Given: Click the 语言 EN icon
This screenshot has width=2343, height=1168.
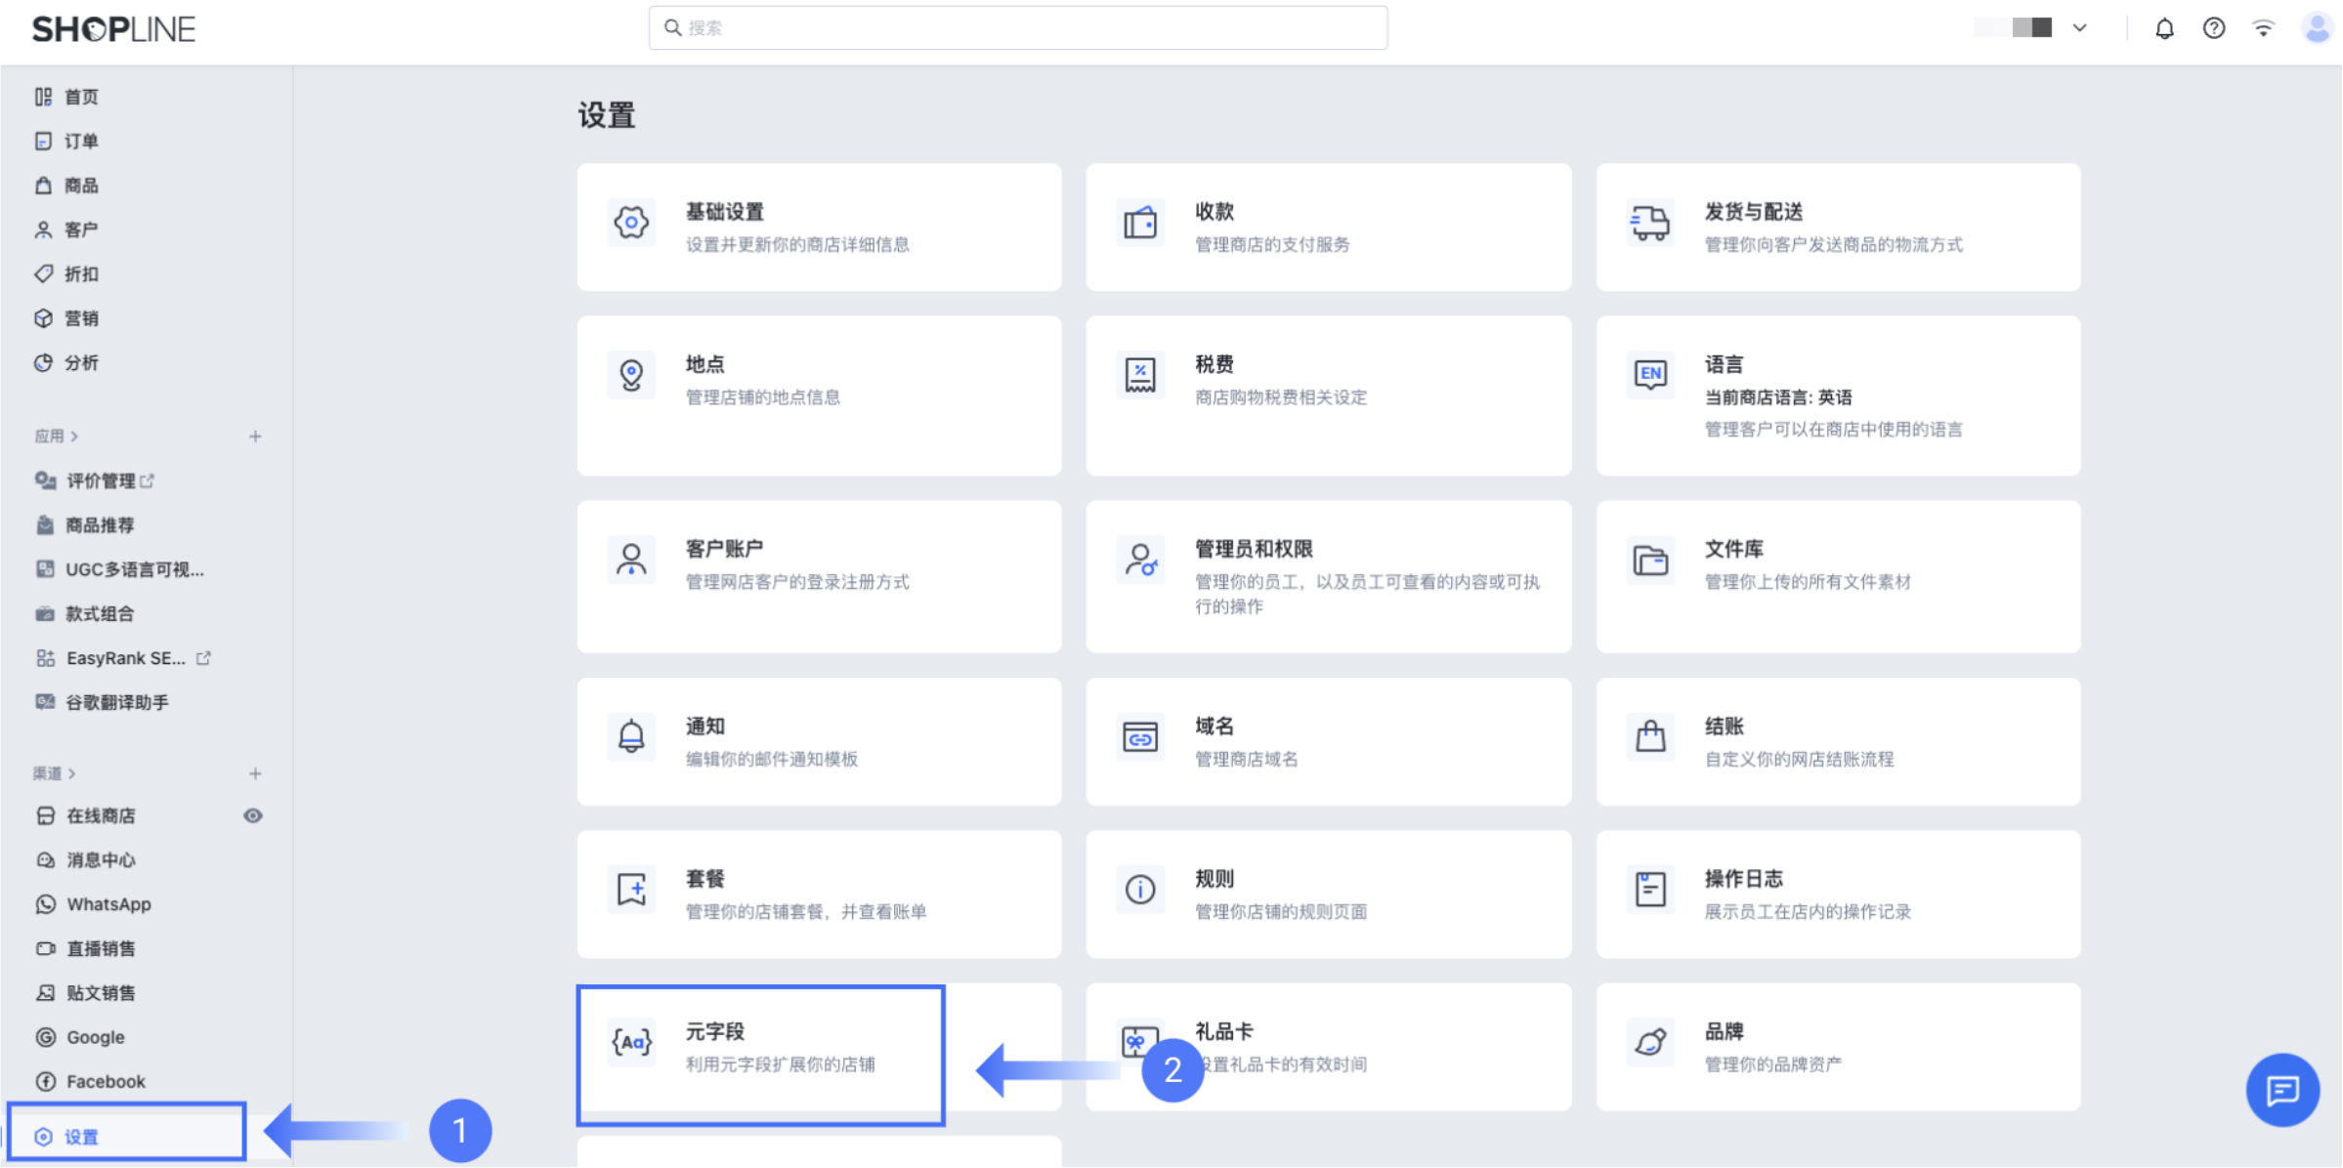Looking at the screenshot, I should click(x=1649, y=374).
